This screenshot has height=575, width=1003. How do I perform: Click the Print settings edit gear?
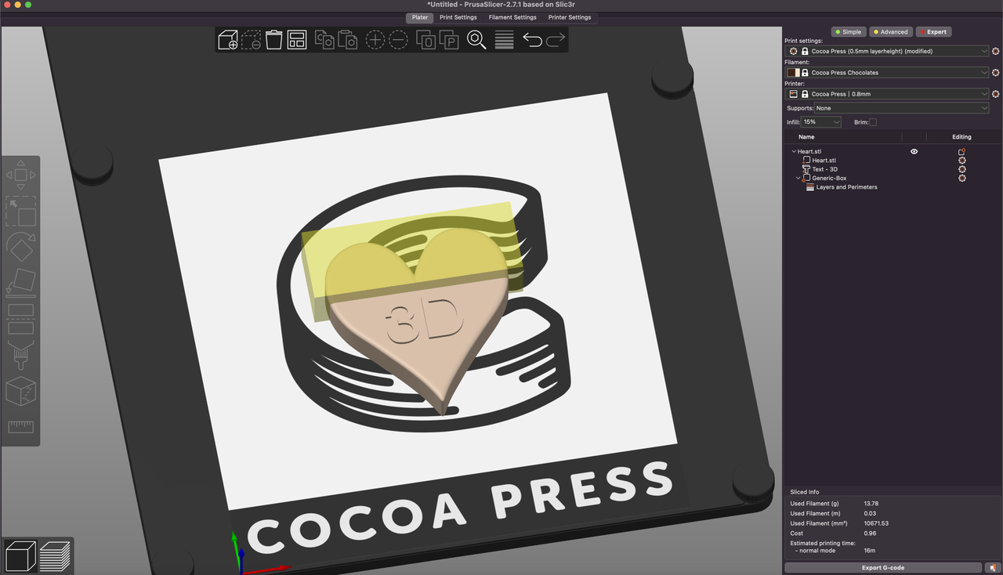[x=995, y=51]
